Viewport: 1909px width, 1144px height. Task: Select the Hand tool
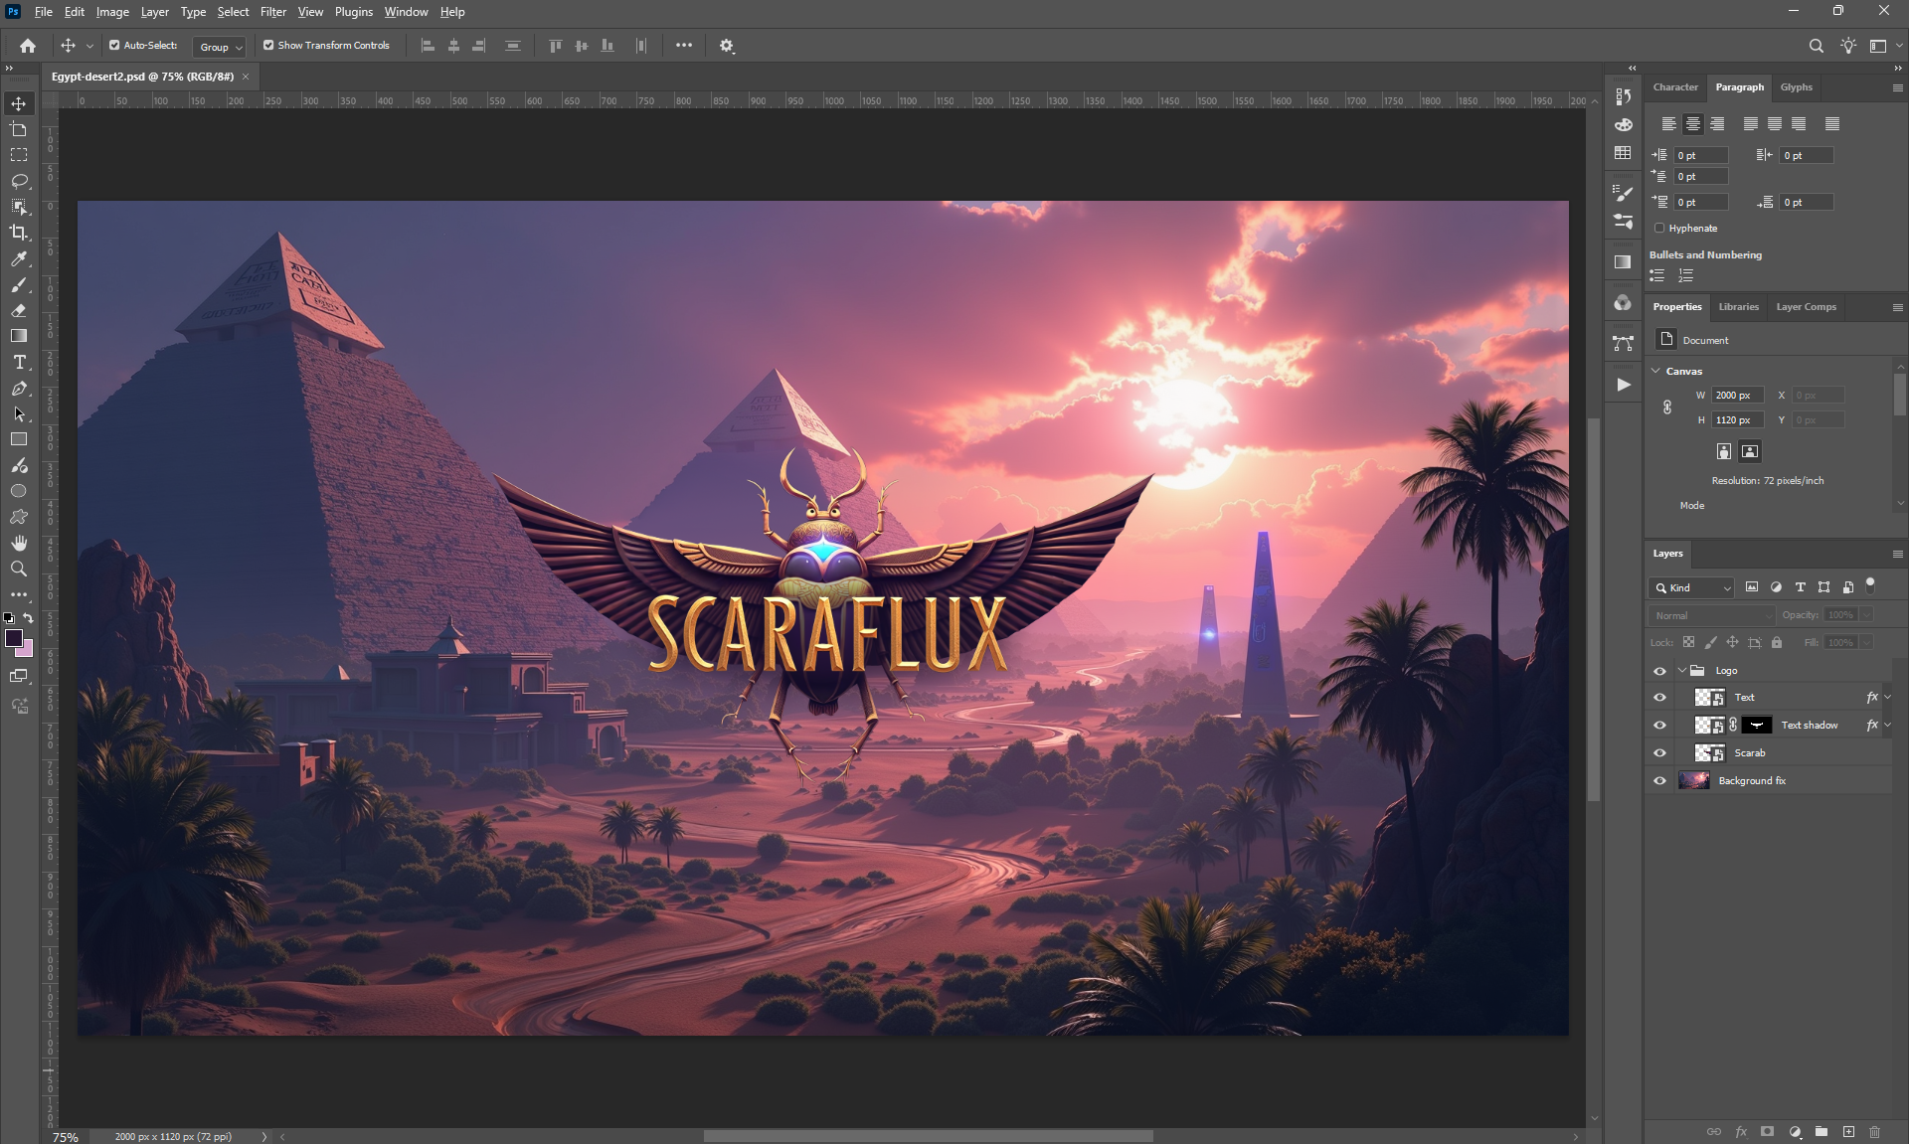19,543
